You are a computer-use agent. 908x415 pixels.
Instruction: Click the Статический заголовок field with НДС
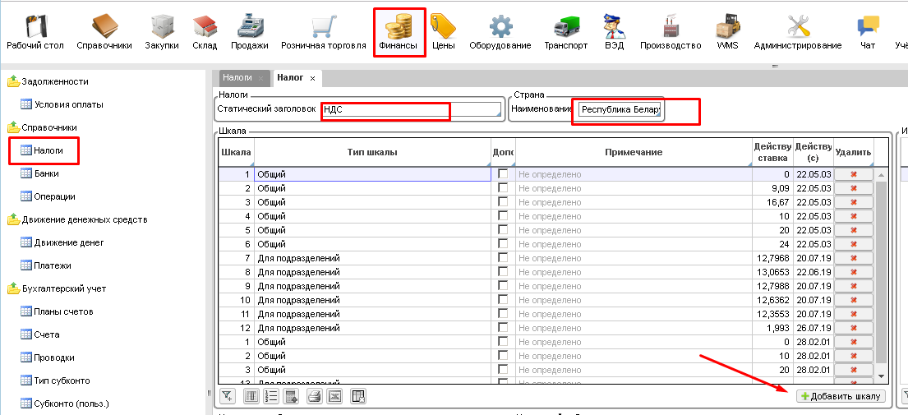[411, 109]
